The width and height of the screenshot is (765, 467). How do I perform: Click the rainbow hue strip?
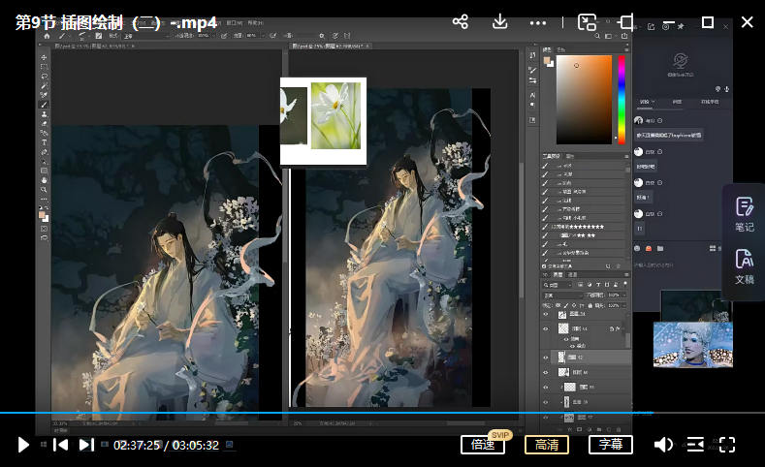[x=622, y=100]
